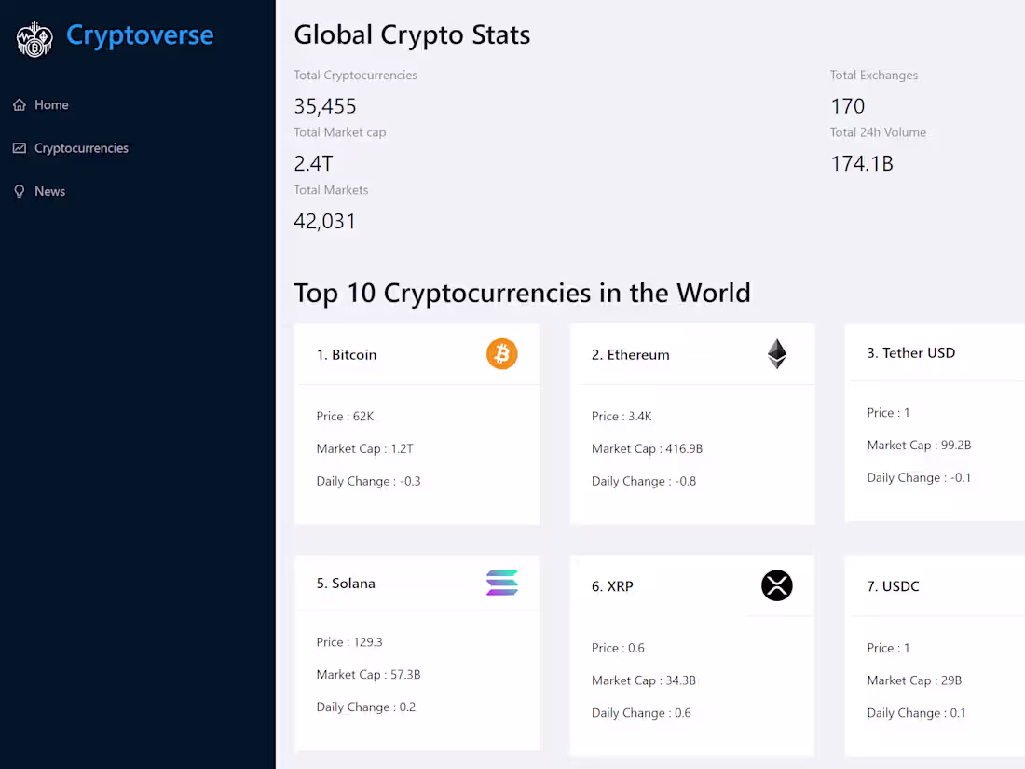The width and height of the screenshot is (1025, 769).
Task: Select the Solana icon
Action: click(x=501, y=583)
